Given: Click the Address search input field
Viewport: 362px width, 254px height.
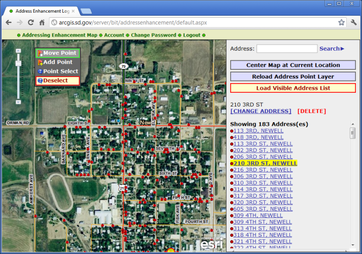Looking at the screenshot, I should pyautogui.click(x=287, y=49).
